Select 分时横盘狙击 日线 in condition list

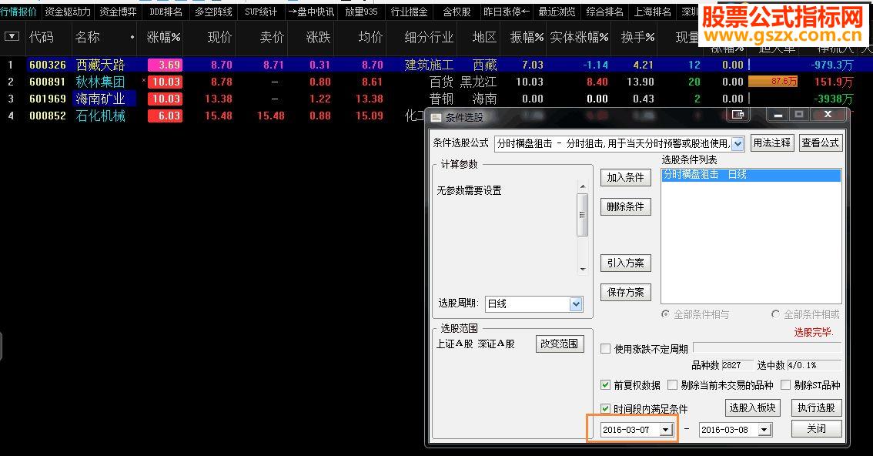[x=751, y=175]
